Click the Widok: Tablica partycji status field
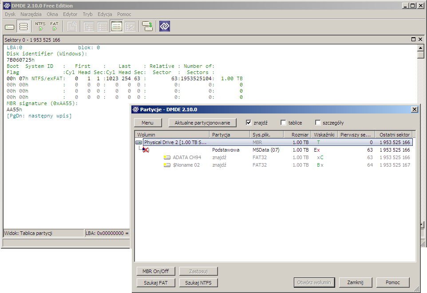 point(43,233)
